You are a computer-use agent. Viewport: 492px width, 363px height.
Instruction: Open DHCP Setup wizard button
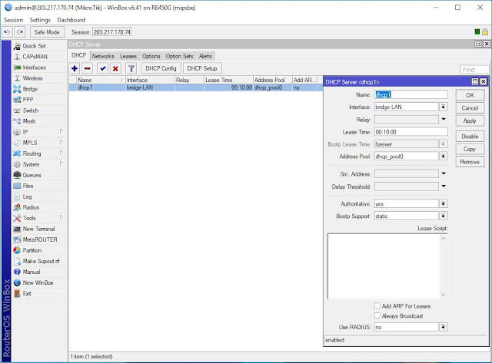[x=202, y=68]
